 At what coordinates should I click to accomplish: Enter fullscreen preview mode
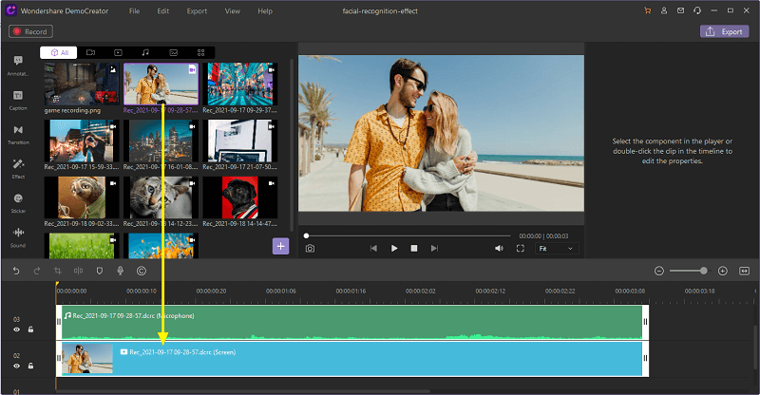520,248
